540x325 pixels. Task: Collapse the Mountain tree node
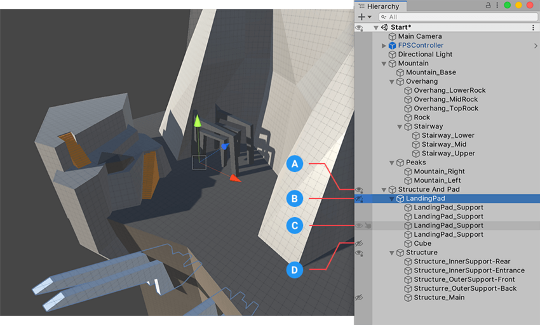[x=384, y=63]
